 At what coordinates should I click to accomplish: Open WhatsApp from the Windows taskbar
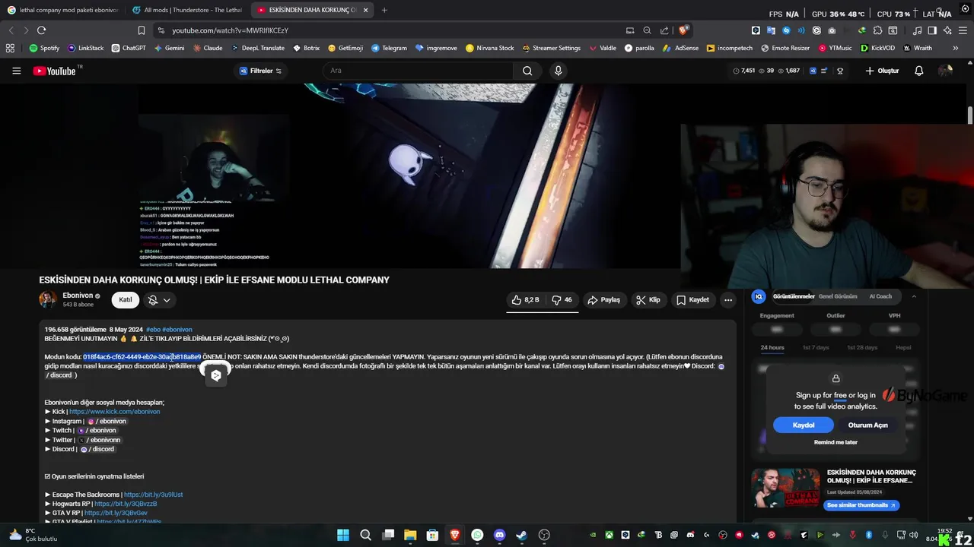pos(477,535)
